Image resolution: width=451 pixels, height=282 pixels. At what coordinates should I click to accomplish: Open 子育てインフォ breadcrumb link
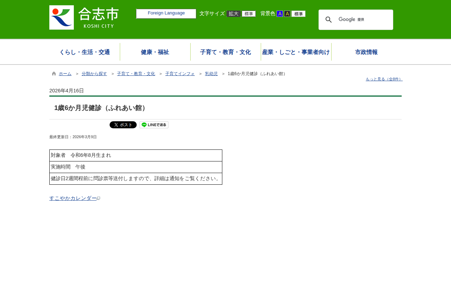point(180,74)
